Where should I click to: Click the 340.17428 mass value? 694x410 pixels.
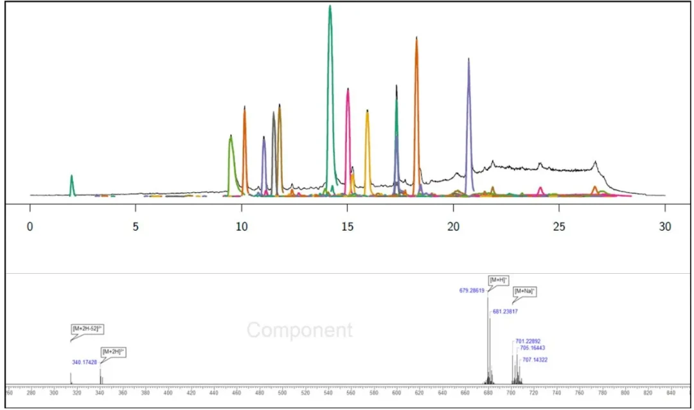tap(85, 362)
